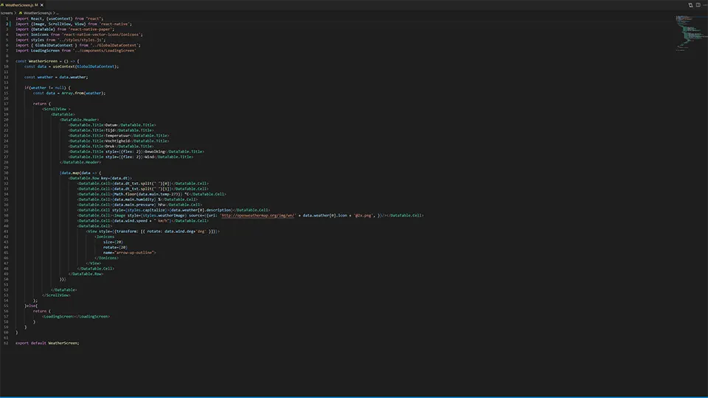The height and width of the screenshot is (398, 708).
Task: Click 'data.weather' assignment on line 12
Action: pos(73,77)
